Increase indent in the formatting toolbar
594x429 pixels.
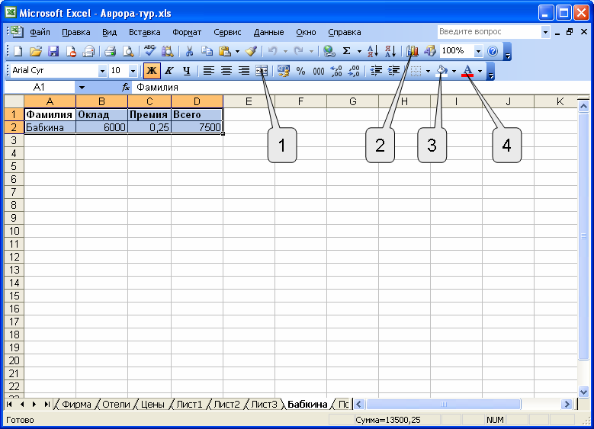pyautogui.click(x=393, y=70)
